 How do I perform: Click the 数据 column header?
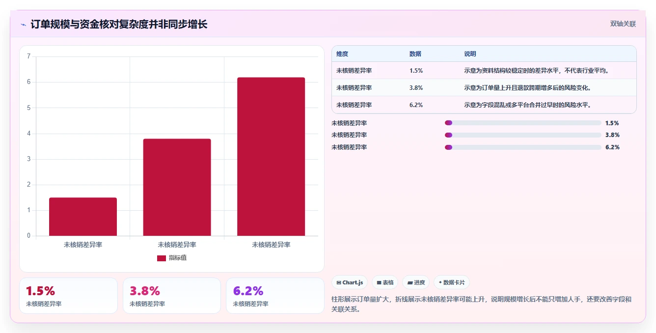415,54
